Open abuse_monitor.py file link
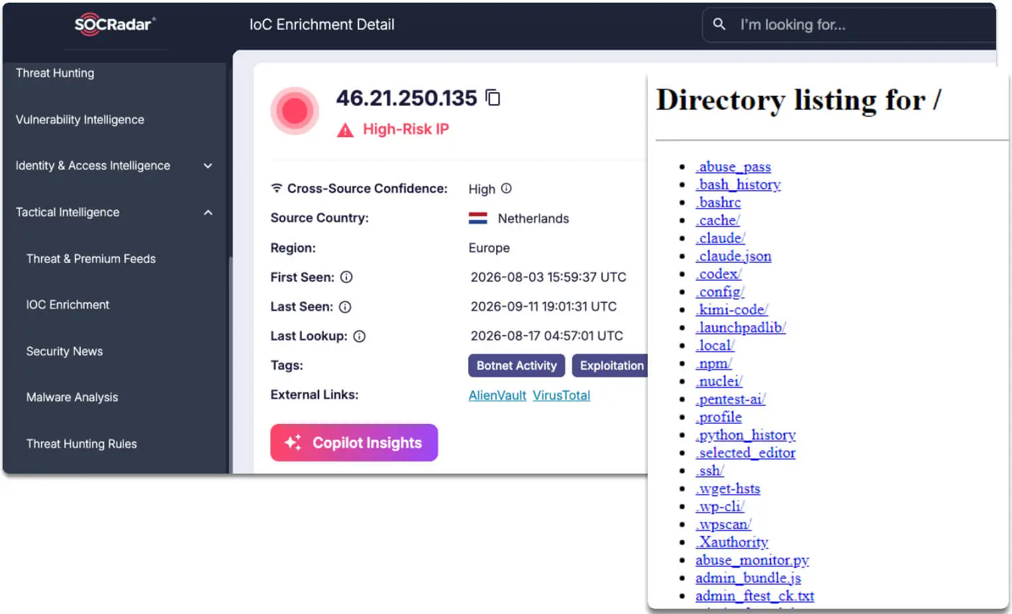 coord(752,560)
